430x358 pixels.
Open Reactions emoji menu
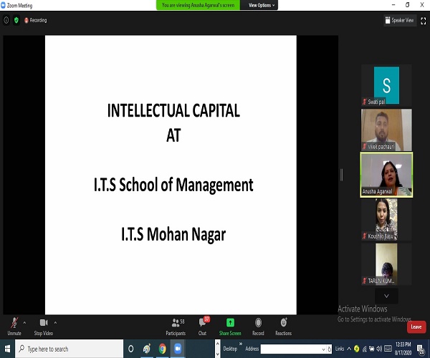point(283,326)
